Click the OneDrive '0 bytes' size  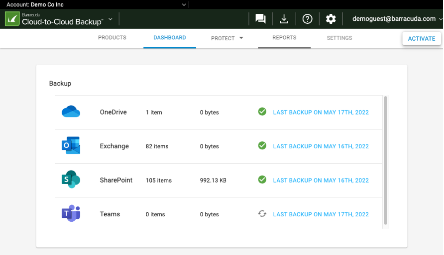point(209,112)
